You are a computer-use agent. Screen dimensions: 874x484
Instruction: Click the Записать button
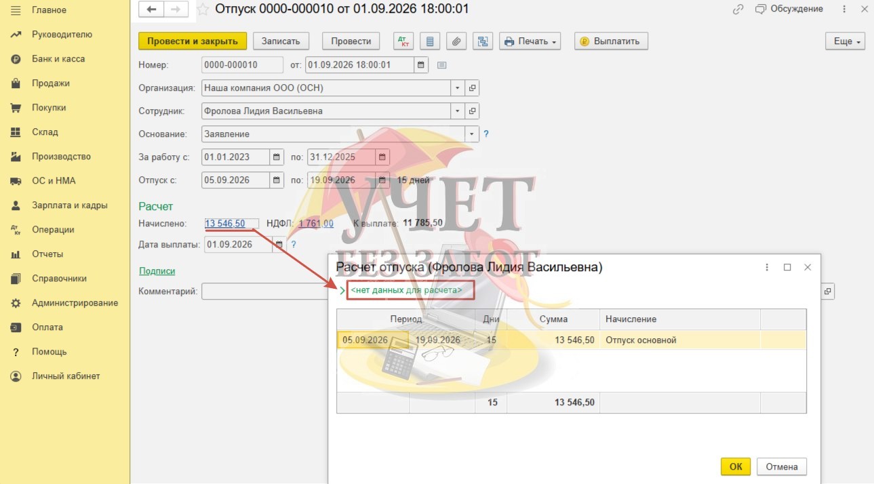coord(281,41)
